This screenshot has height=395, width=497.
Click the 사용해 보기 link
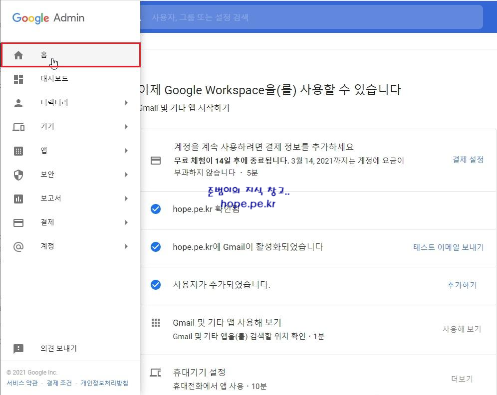462,329
